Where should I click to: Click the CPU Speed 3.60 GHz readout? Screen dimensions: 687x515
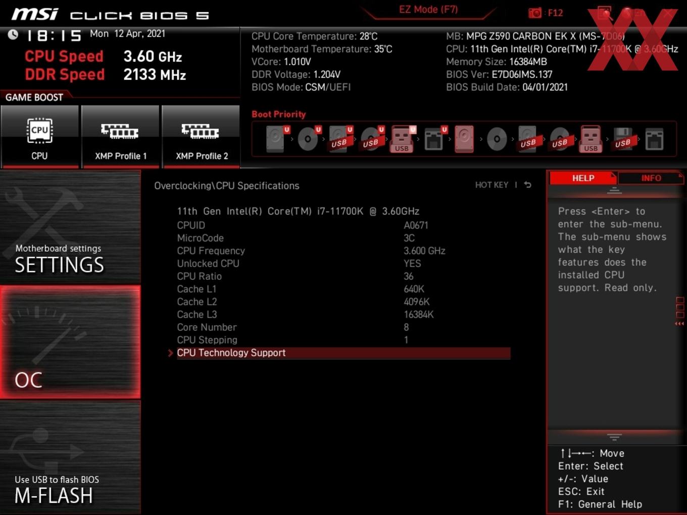tap(104, 57)
